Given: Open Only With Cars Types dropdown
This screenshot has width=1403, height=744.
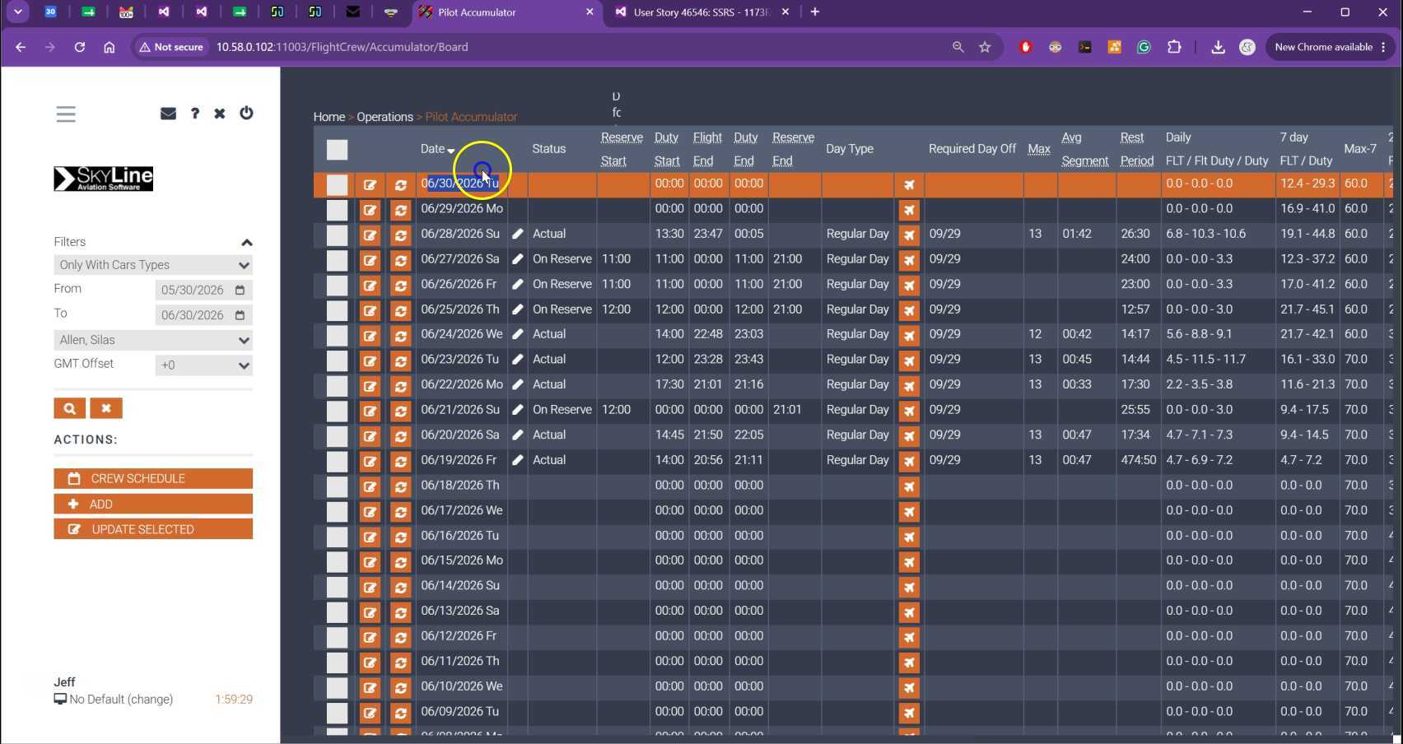Looking at the screenshot, I should point(153,265).
